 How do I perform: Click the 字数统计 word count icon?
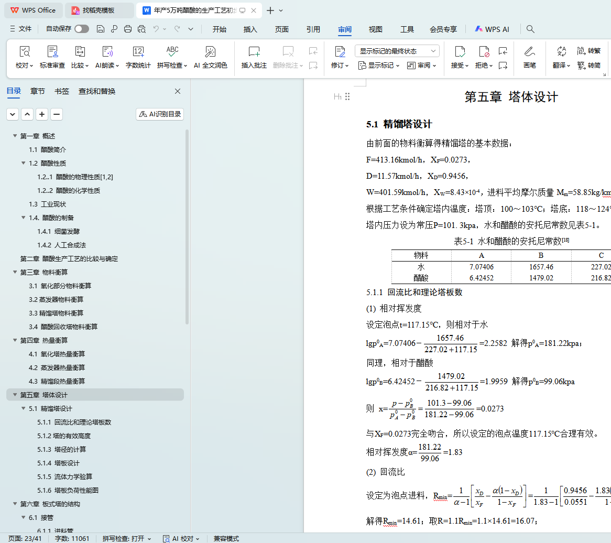pos(138,52)
